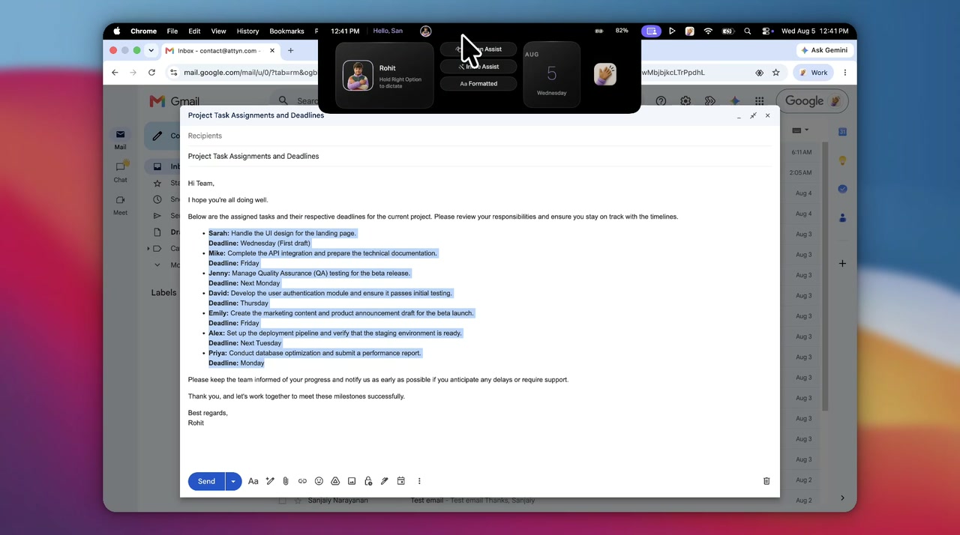The height and width of the screenshot is (535, 960).
Task: View site information icon in address bar
Action: coord(173,73)
